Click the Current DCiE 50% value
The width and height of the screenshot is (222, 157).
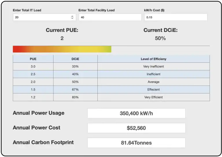click(160, 38)
